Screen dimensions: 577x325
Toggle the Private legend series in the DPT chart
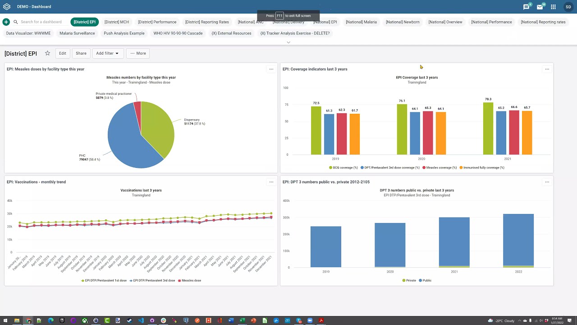(409, 280)
